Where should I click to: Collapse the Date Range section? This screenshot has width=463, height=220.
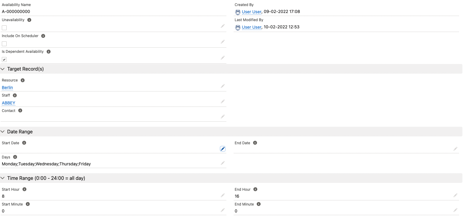(x=3, y=132)
